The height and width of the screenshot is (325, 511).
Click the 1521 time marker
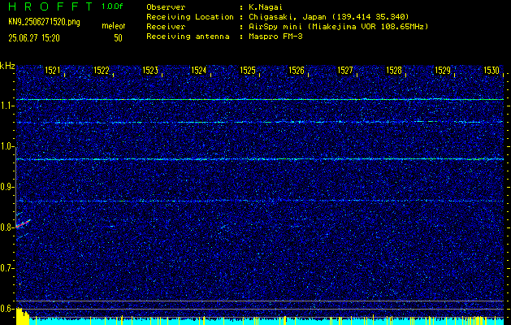click(x=53, y=70)
